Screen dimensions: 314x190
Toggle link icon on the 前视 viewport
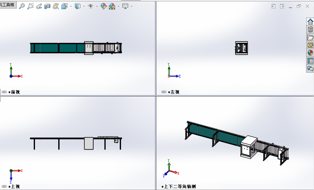click(x=4, y=92)
